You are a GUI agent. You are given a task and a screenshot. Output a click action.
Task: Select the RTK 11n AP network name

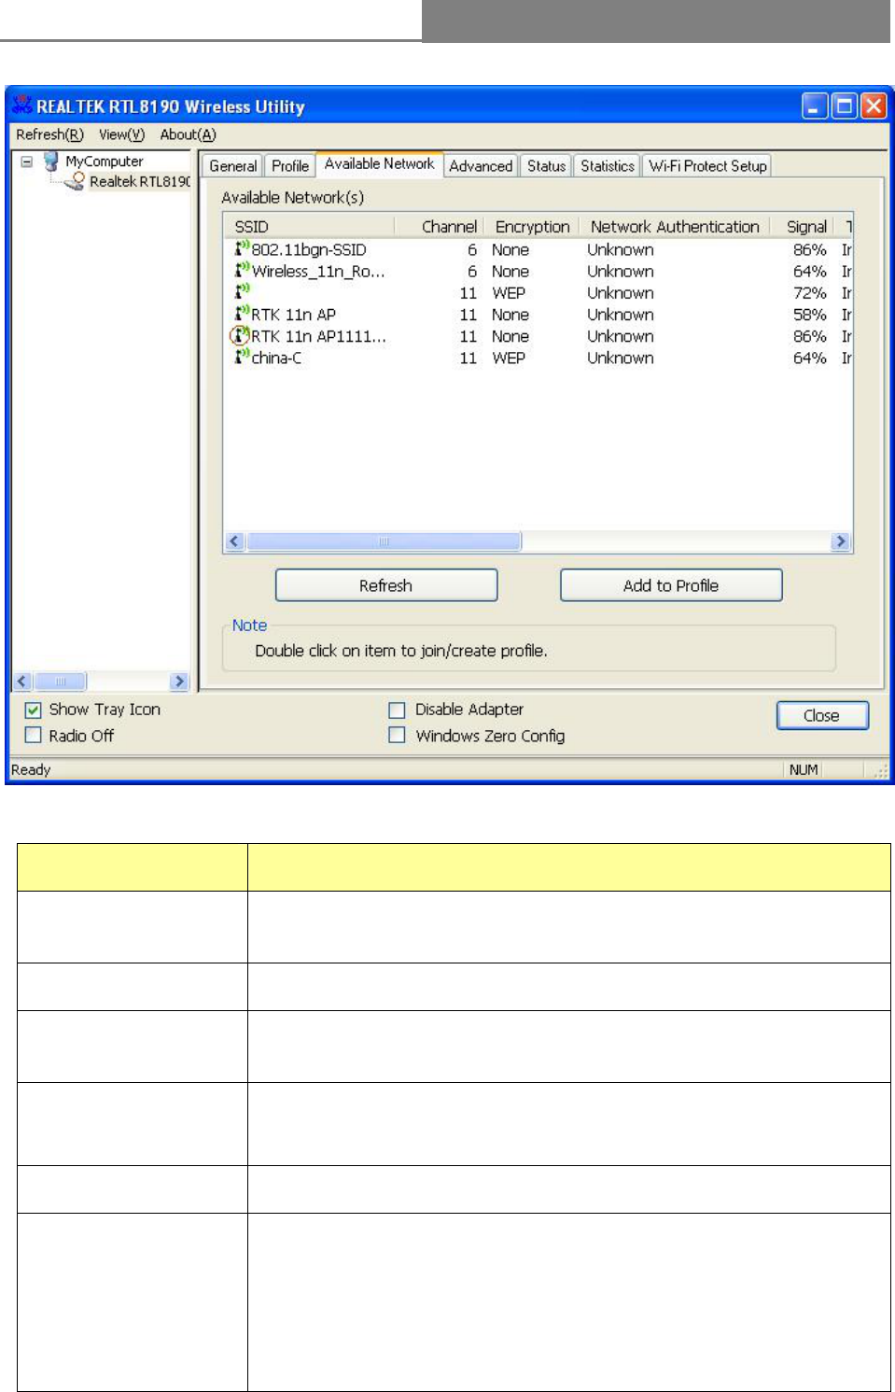(293, 315)
